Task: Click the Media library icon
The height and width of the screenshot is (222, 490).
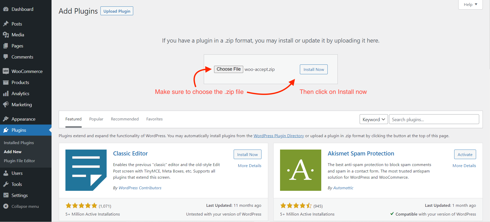Action: point(6,35)
